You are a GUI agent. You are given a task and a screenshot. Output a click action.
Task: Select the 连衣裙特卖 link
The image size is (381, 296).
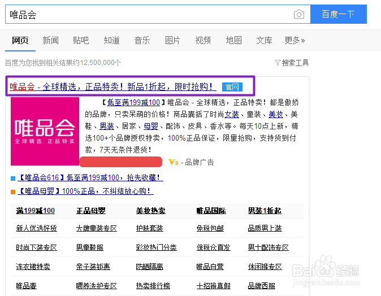[x=33, y=267]
